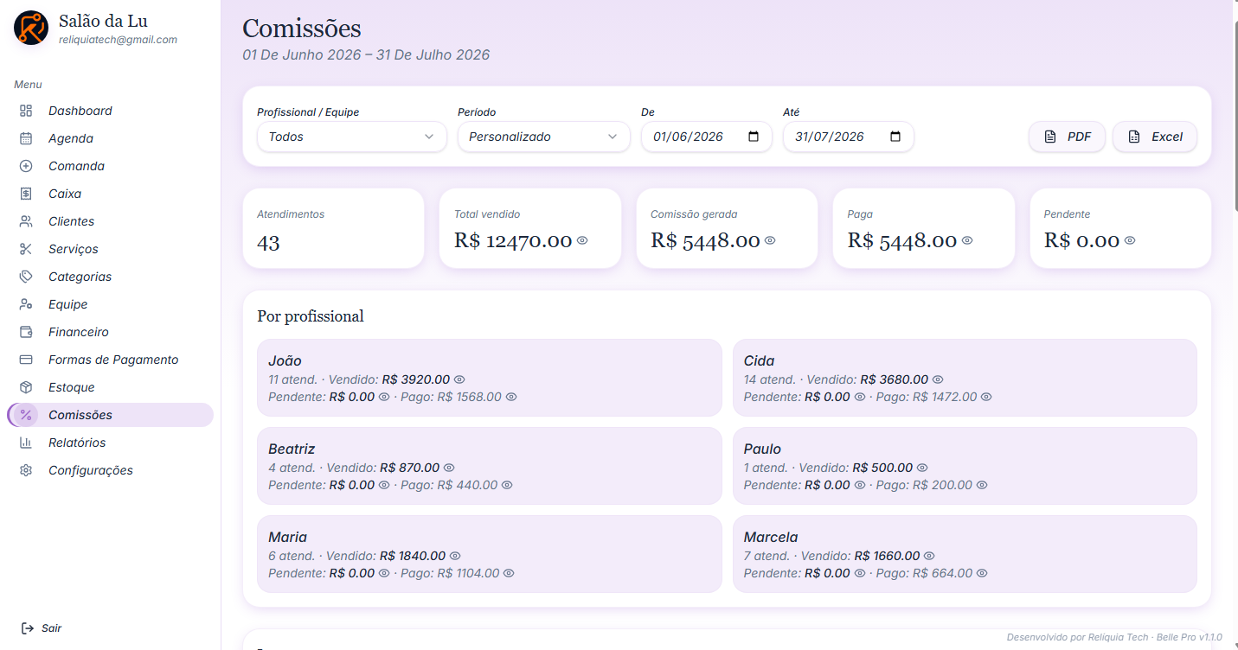Hide the Total vendido value
This screenshot has height=650, width=1238.
[582, 240]
